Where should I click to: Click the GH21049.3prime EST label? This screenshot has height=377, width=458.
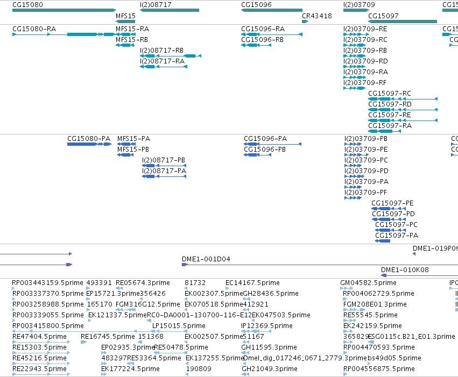coord(269,369)
